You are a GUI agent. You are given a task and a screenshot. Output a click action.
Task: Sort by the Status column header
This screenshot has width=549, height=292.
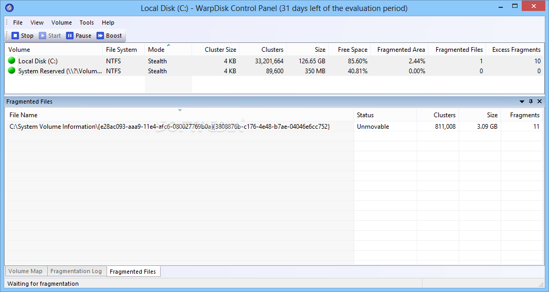385,115
